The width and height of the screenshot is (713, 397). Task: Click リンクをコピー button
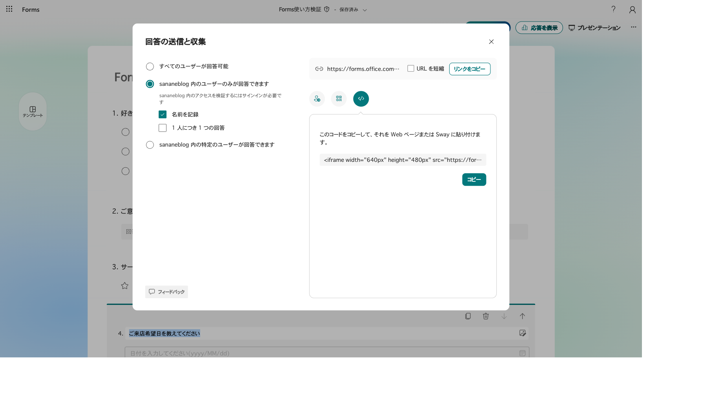pyautogui.click(x=470, y=69)
